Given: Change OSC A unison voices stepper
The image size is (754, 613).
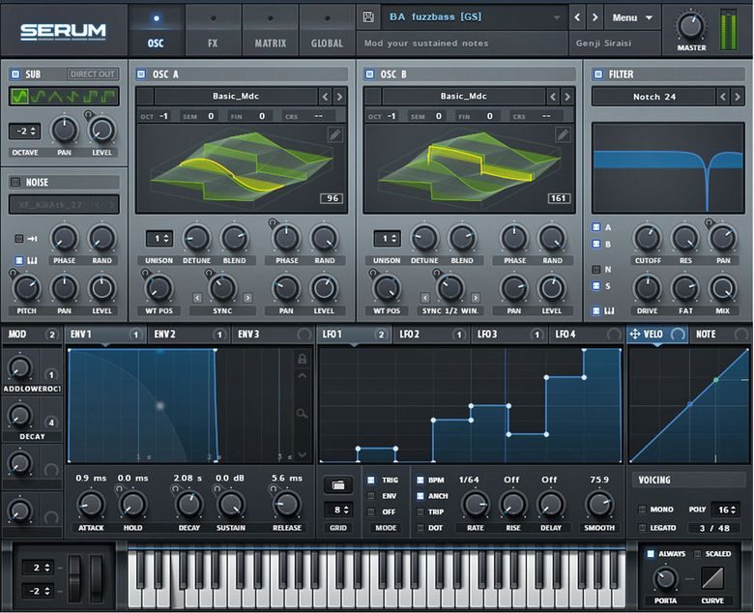Looking at the screenshot, I should 159,239.
